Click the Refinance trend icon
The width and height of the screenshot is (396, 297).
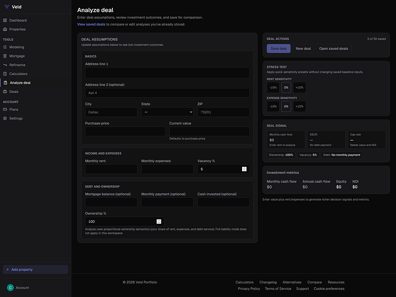tap(5, 65)
